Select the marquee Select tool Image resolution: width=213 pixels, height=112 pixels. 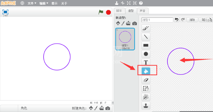(146, 88)
